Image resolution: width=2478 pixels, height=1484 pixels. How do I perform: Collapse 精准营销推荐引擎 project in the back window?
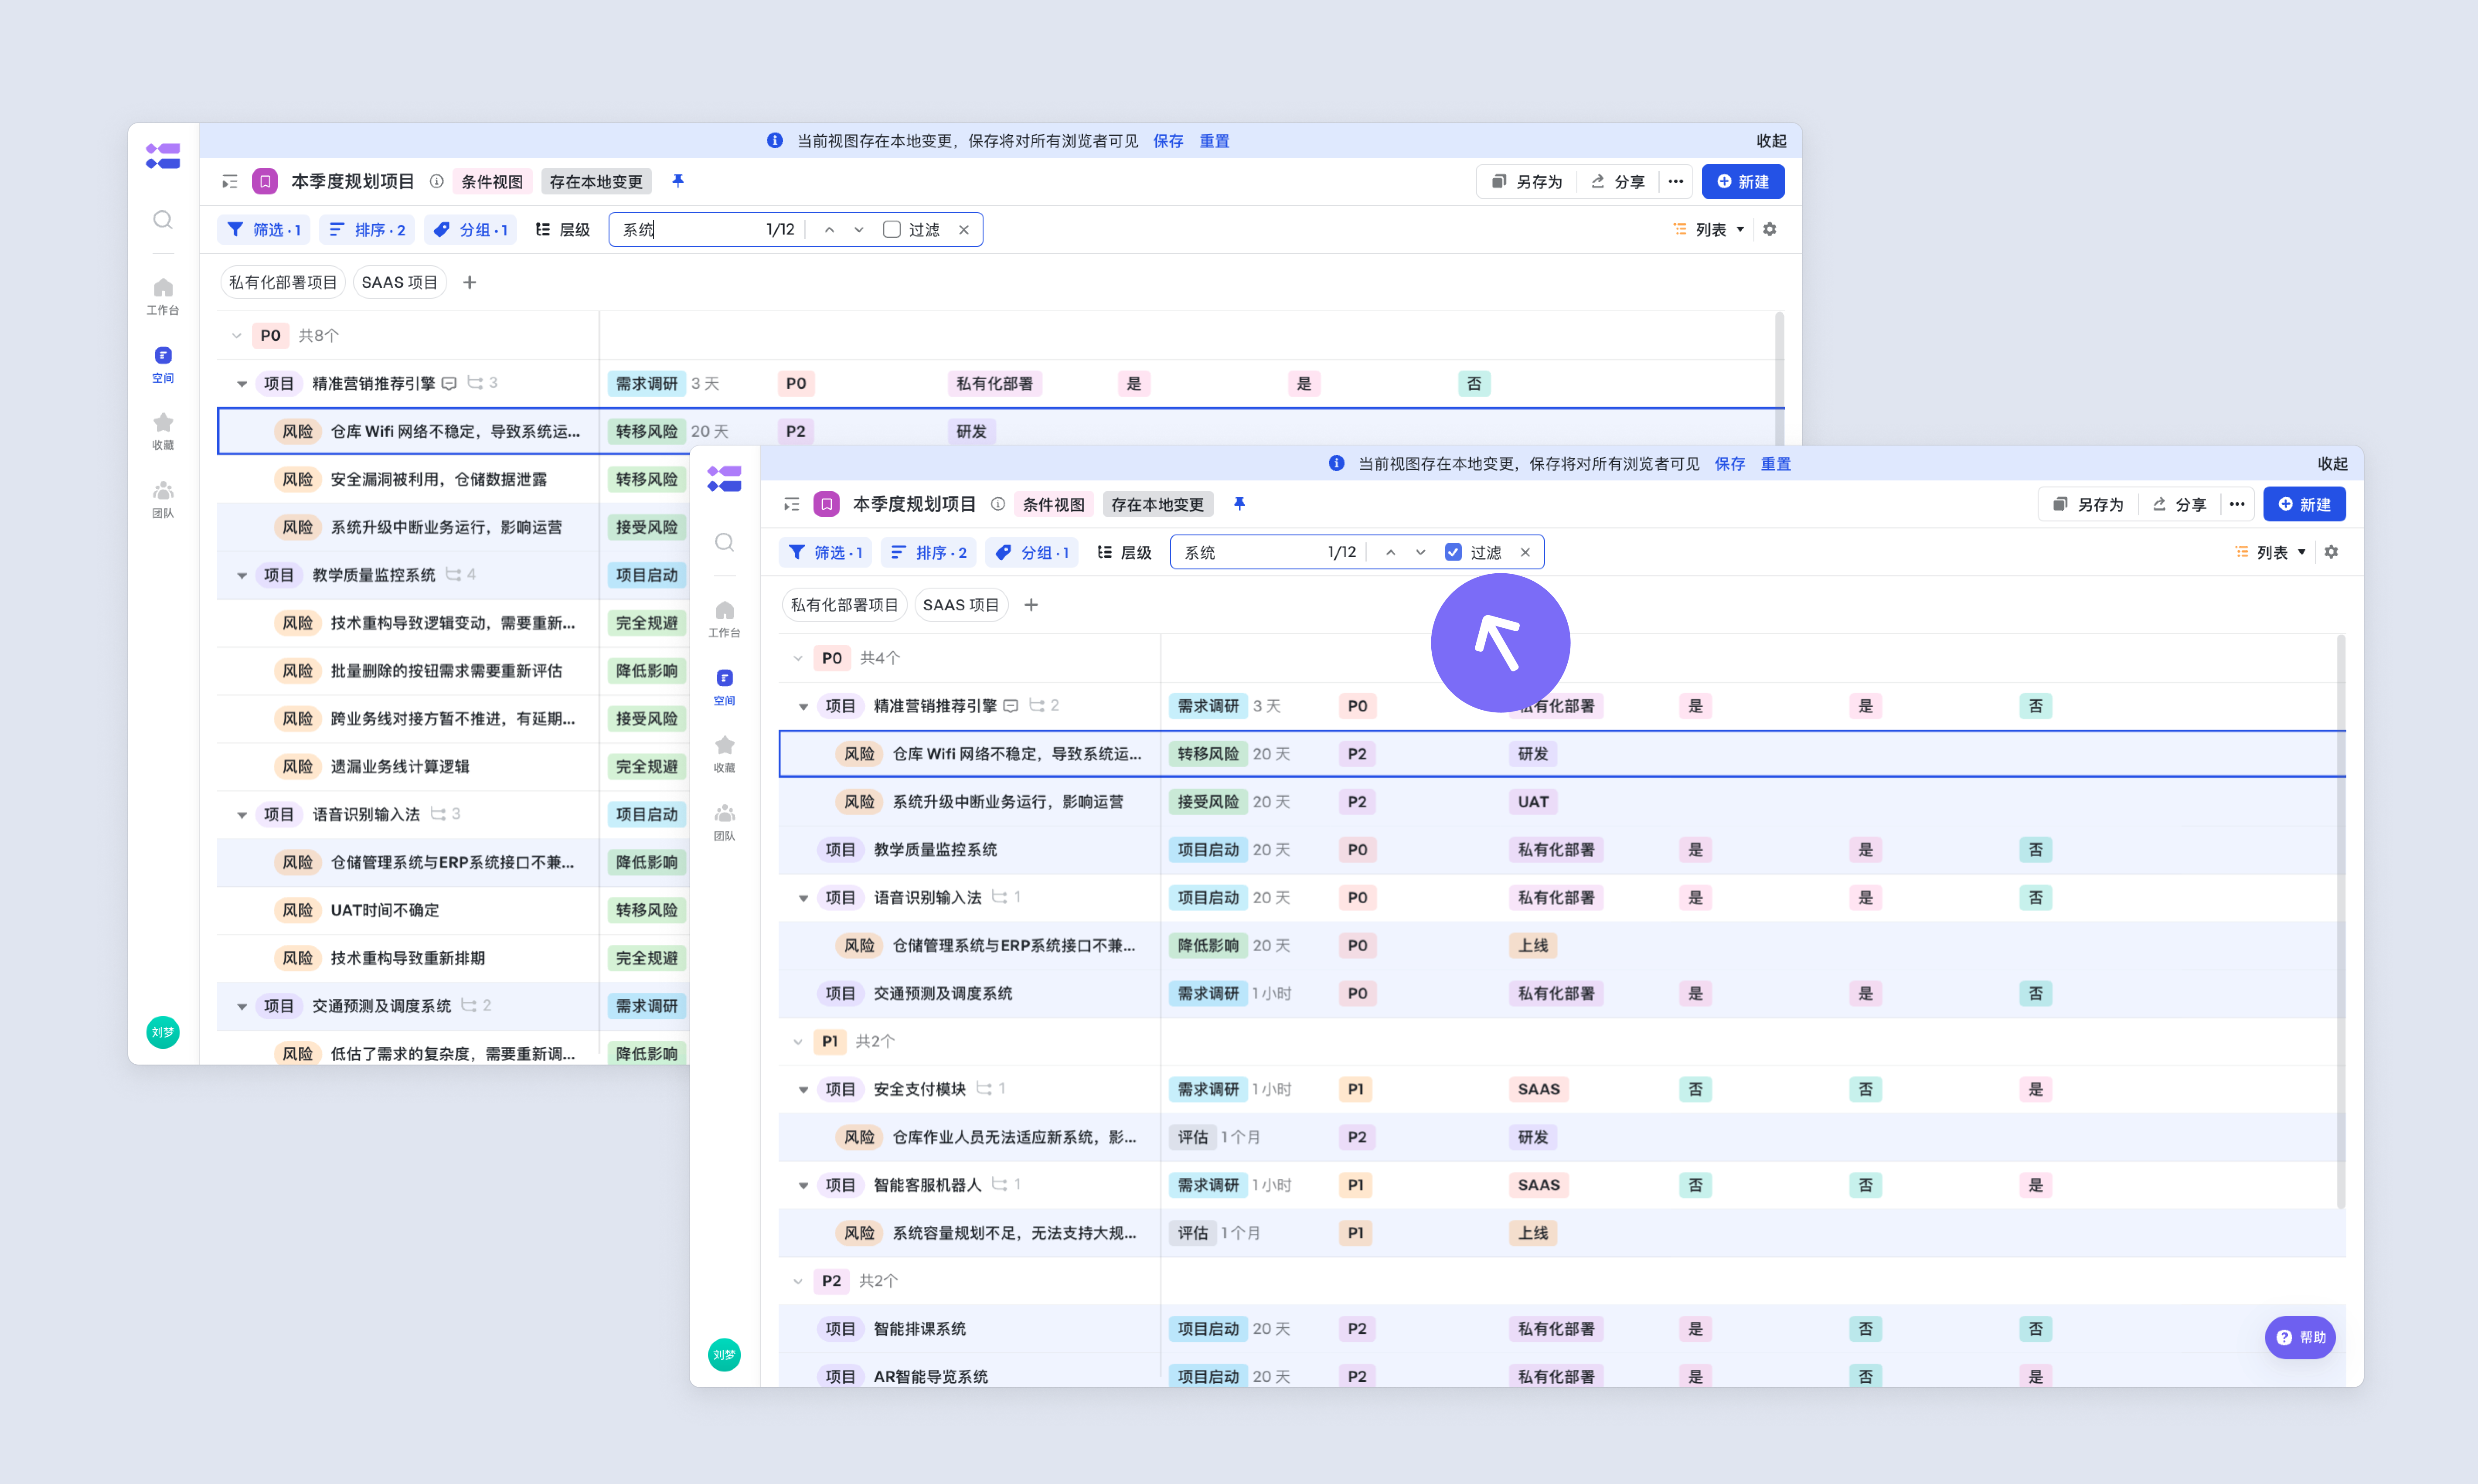[242, 384]
